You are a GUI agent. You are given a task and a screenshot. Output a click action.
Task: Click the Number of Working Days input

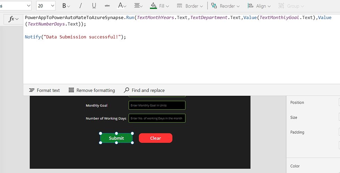[x=157, y=118]
